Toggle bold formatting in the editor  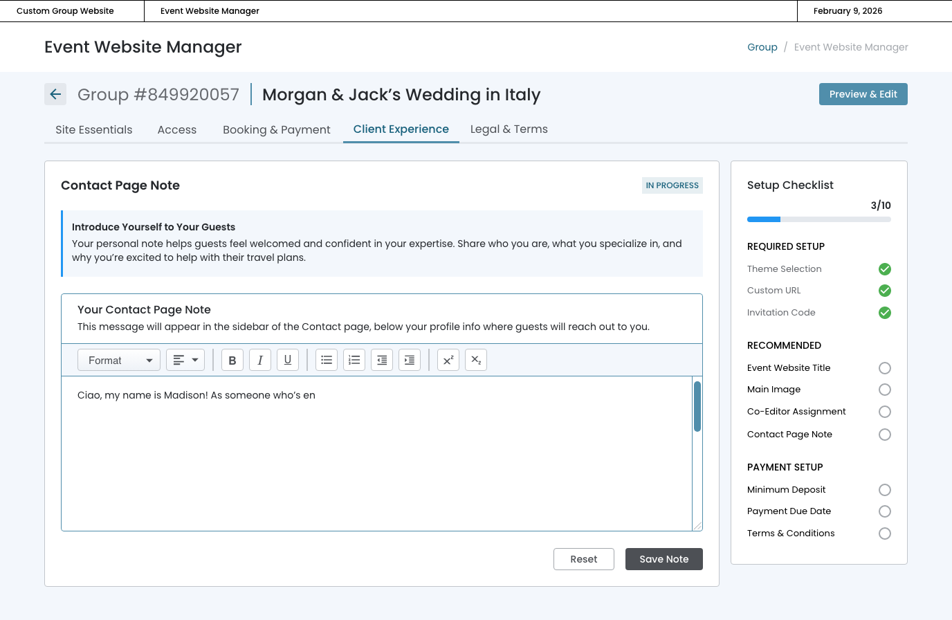pos(232,360)
